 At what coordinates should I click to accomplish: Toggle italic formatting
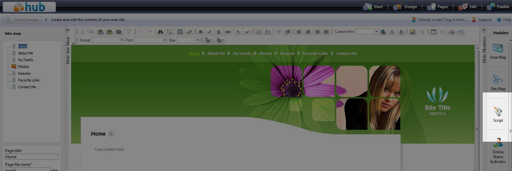pyautogui.click(x=209, y=32)
